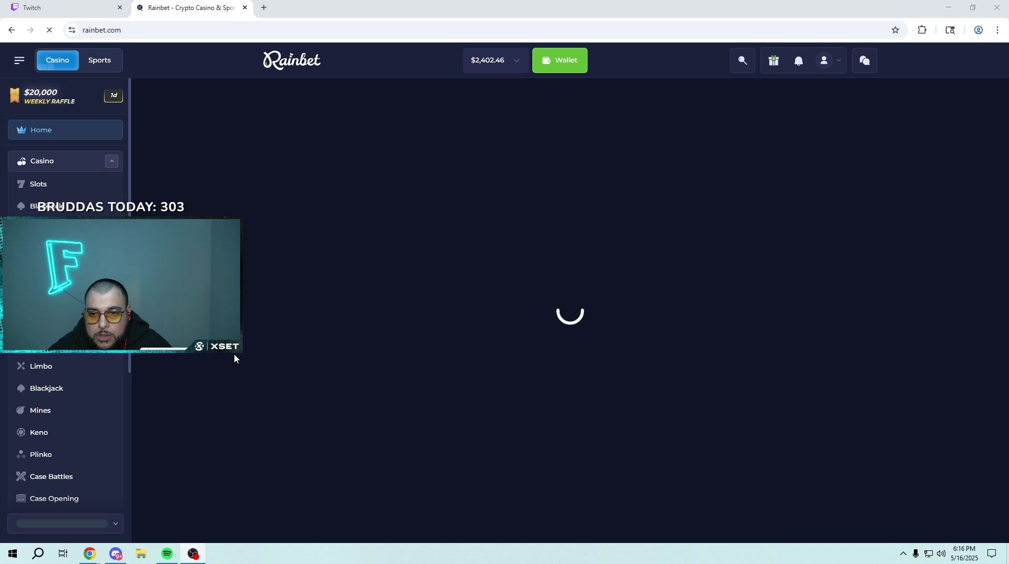Open the gift rewards icon
Viewport: 1009px width, 564px height.
[x=774, y=61]
